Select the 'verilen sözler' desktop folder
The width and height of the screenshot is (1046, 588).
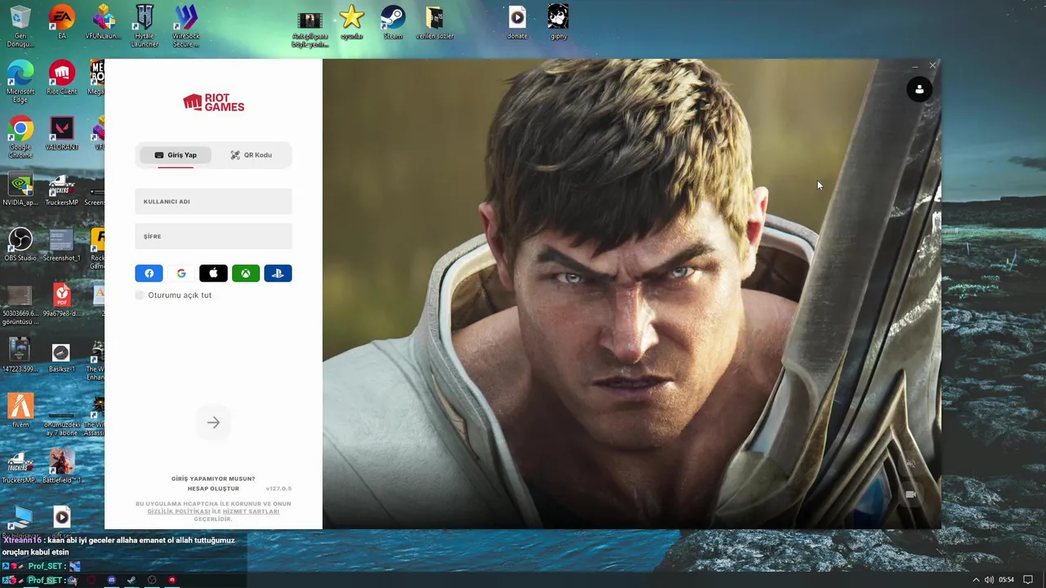pyautogui.click(x=435, y=22)
